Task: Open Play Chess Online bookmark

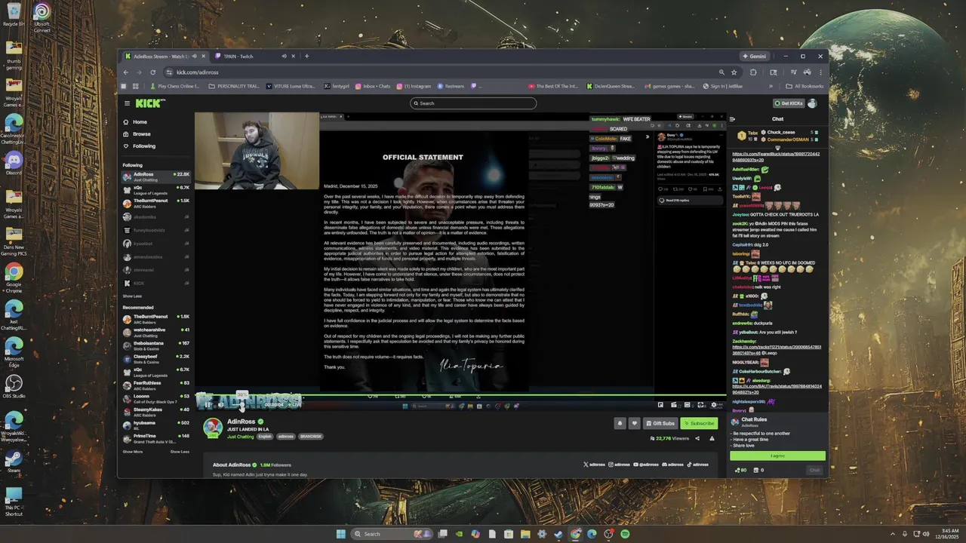Action: tap(174, 86)
